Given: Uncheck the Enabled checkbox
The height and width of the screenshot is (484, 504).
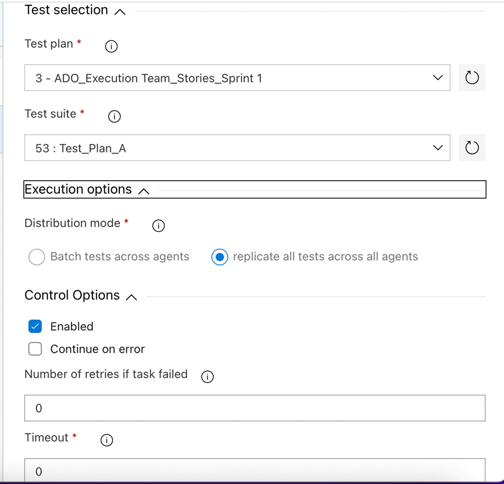Looking at the screenshot, I should click(x=35, y=326).
